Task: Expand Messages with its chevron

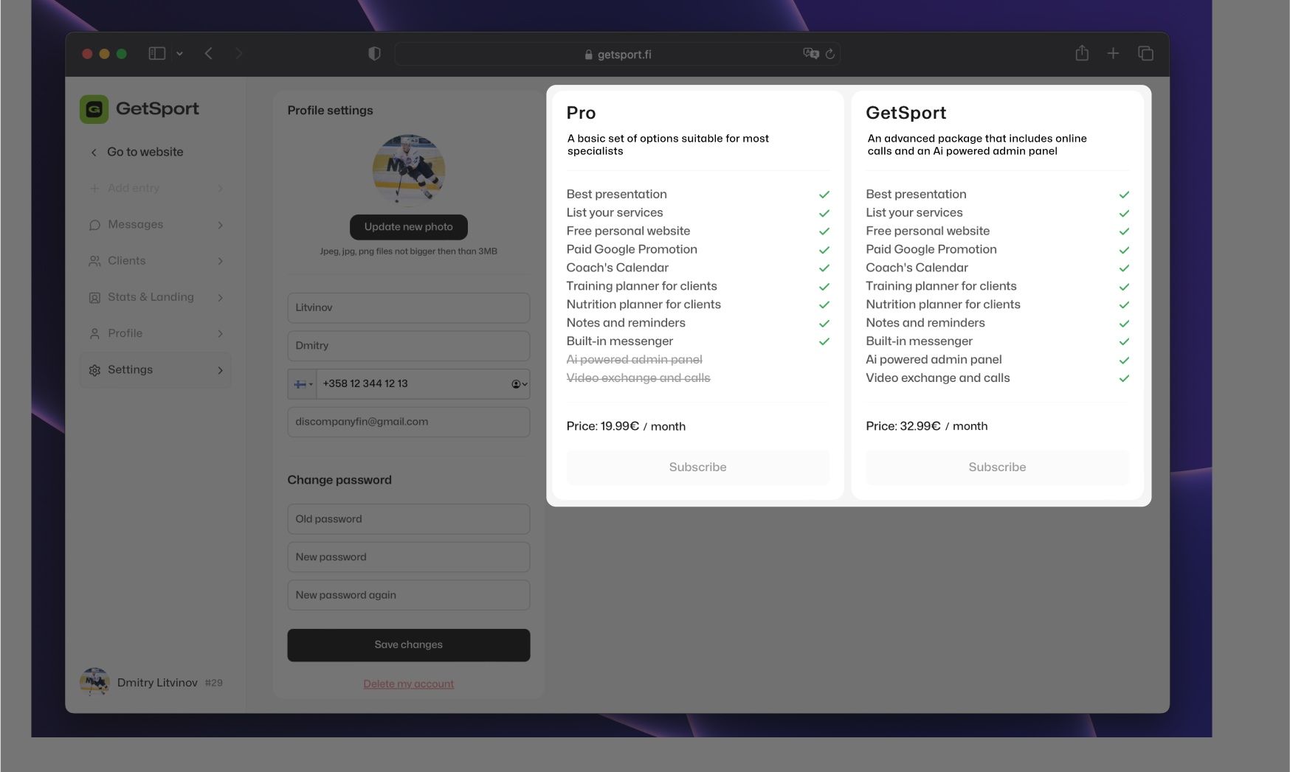Action: click(x=220, y=225)
